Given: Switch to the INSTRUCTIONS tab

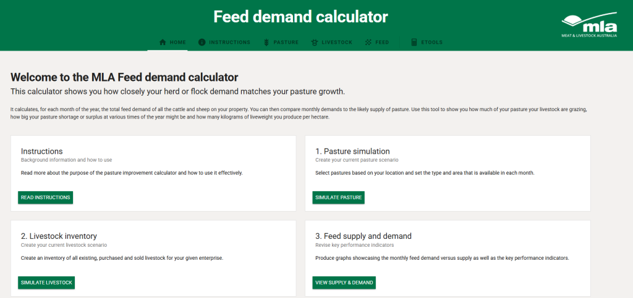Looking at the screenshot, I should pos(224,43).
